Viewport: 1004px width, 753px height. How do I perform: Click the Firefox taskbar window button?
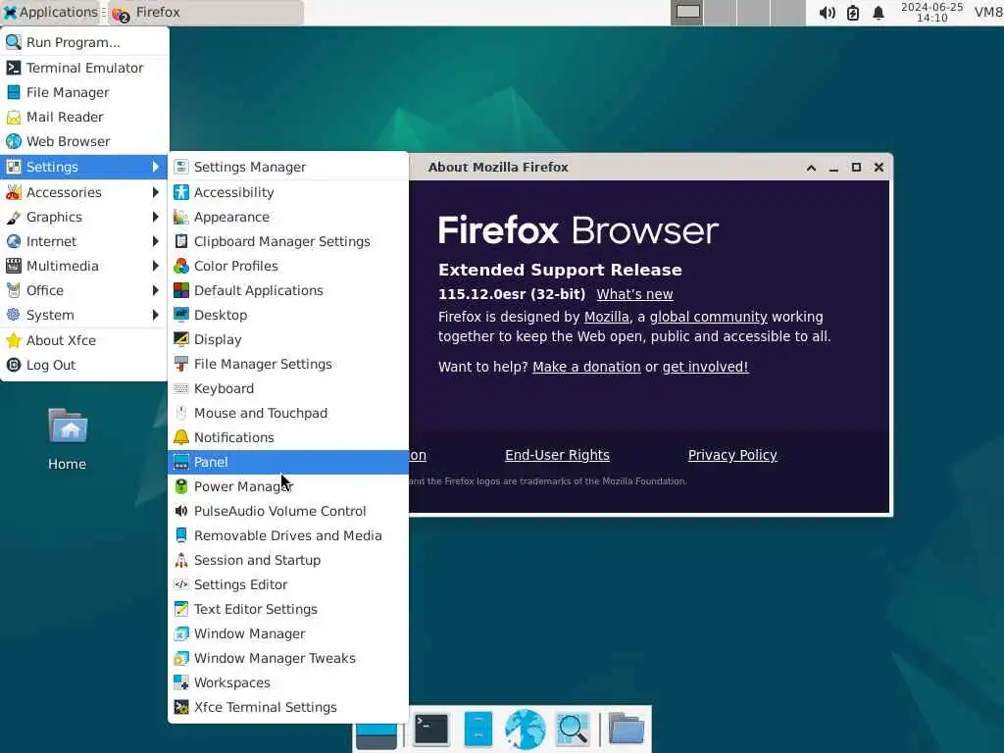205,12
